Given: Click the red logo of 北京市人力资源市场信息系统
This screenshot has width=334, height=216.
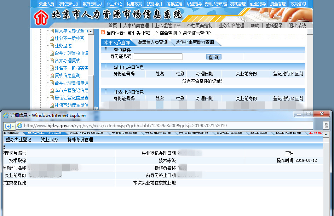Looking at the screenshot, I should [41, 16].
